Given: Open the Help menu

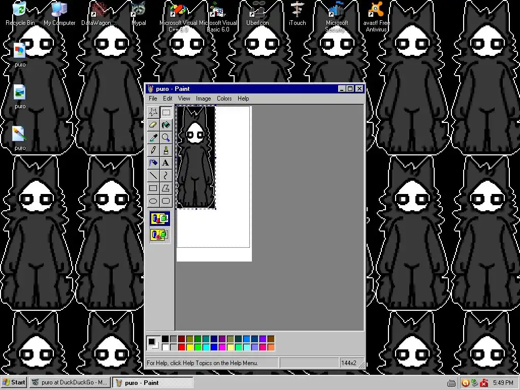Looking at the screenshot, I should coord(243,99).
